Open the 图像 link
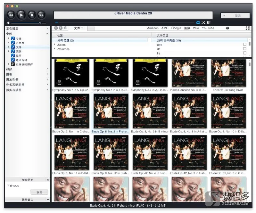Screen dimensions: 256x213 pos(187,28)
